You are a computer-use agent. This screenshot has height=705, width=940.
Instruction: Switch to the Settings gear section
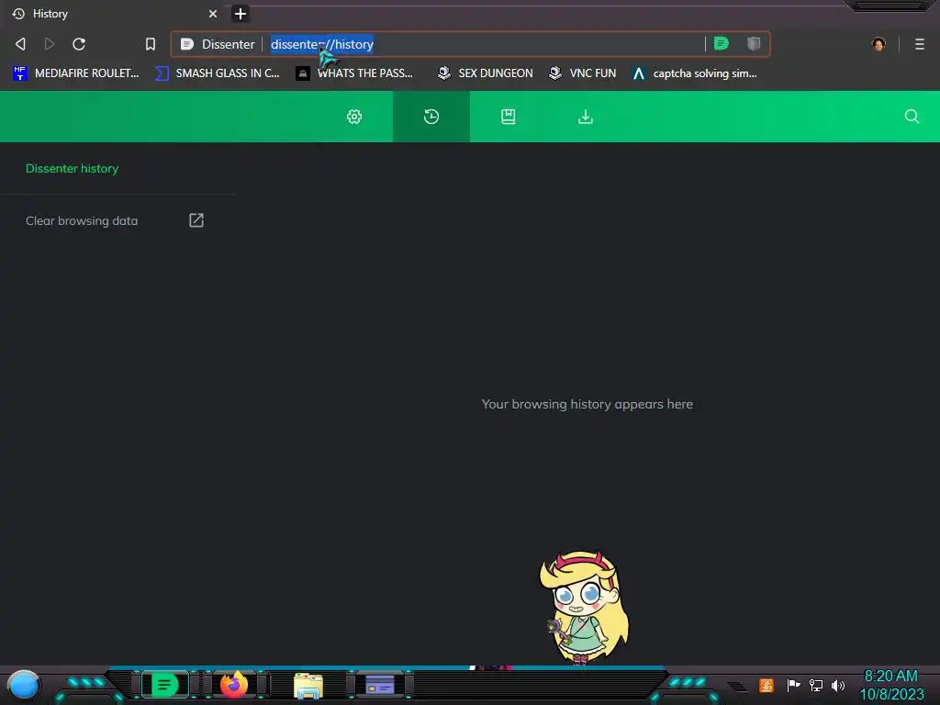(x=354, y=117)
